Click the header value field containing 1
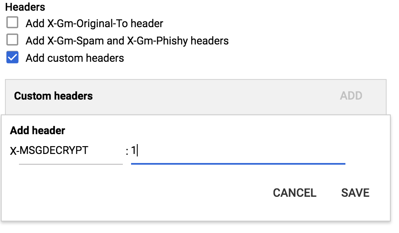 [x=238, y=151]
